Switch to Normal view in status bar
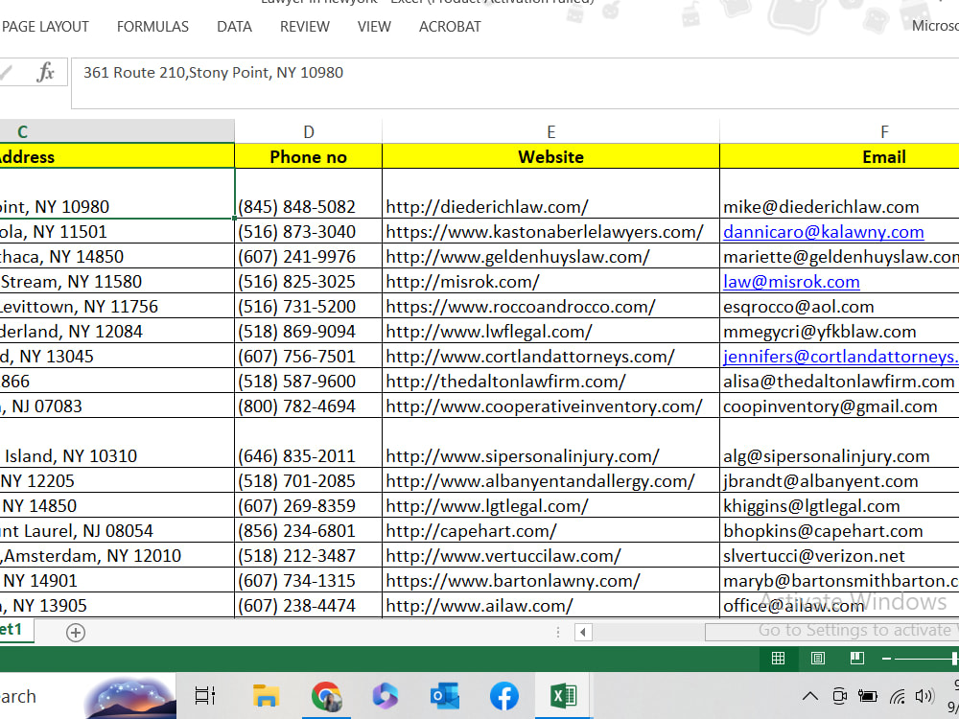The height and width of the screenshot is (719, 959). pos(778,658)
